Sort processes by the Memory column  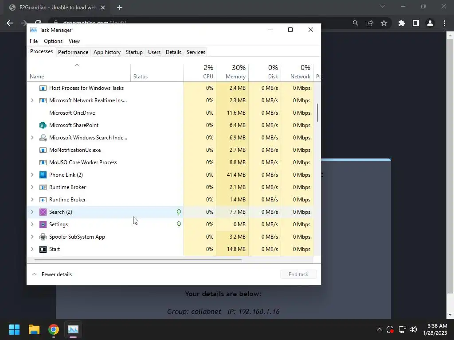(x=232, y=72)
